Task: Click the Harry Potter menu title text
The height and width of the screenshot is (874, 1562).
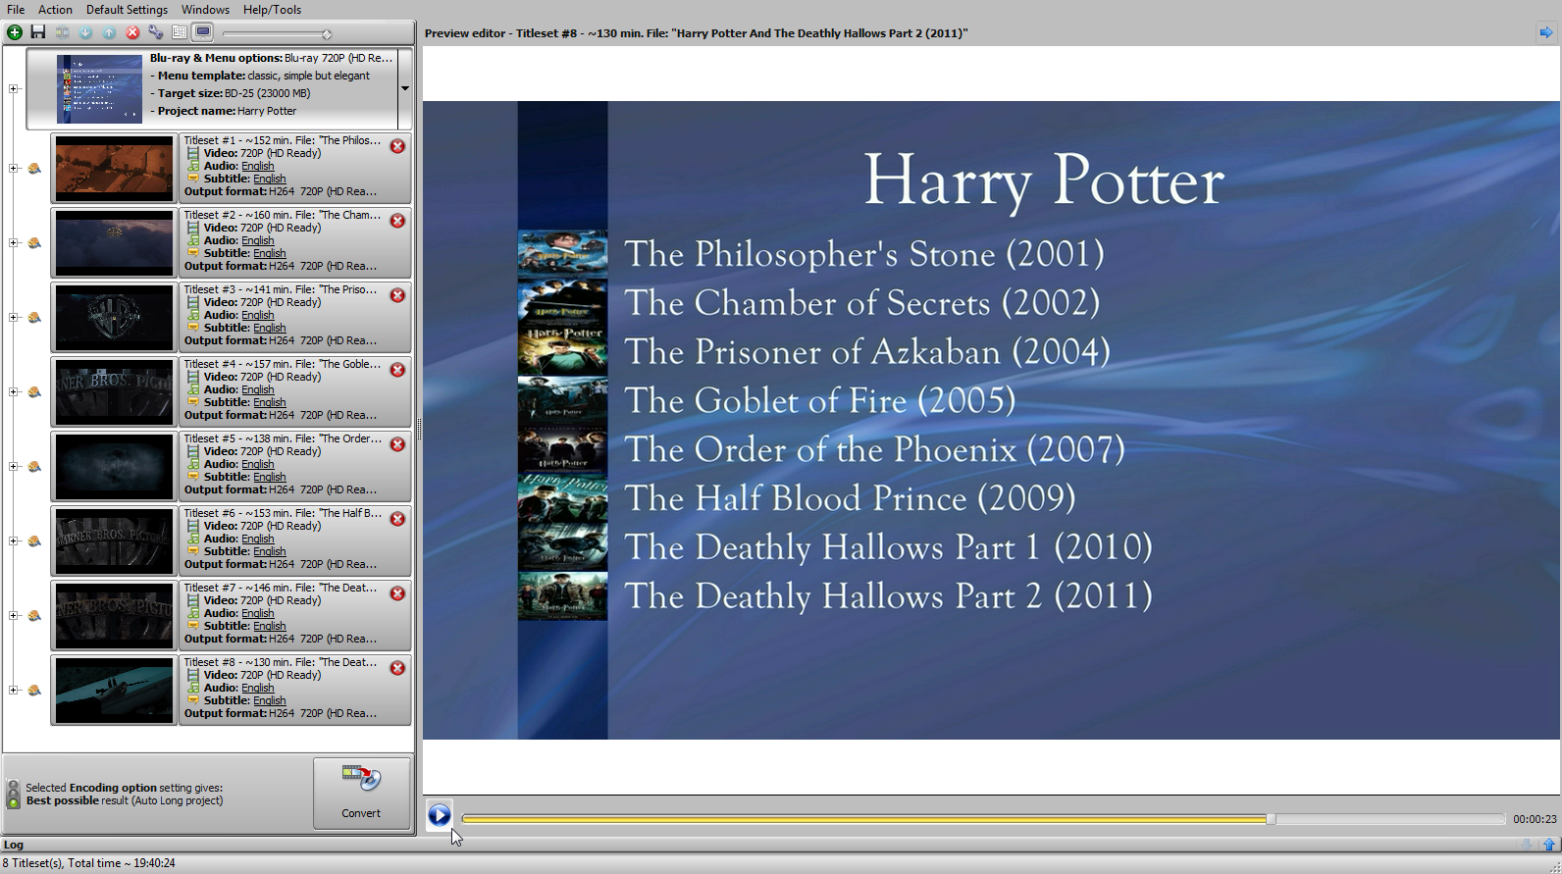Action: pos(1044,181)
